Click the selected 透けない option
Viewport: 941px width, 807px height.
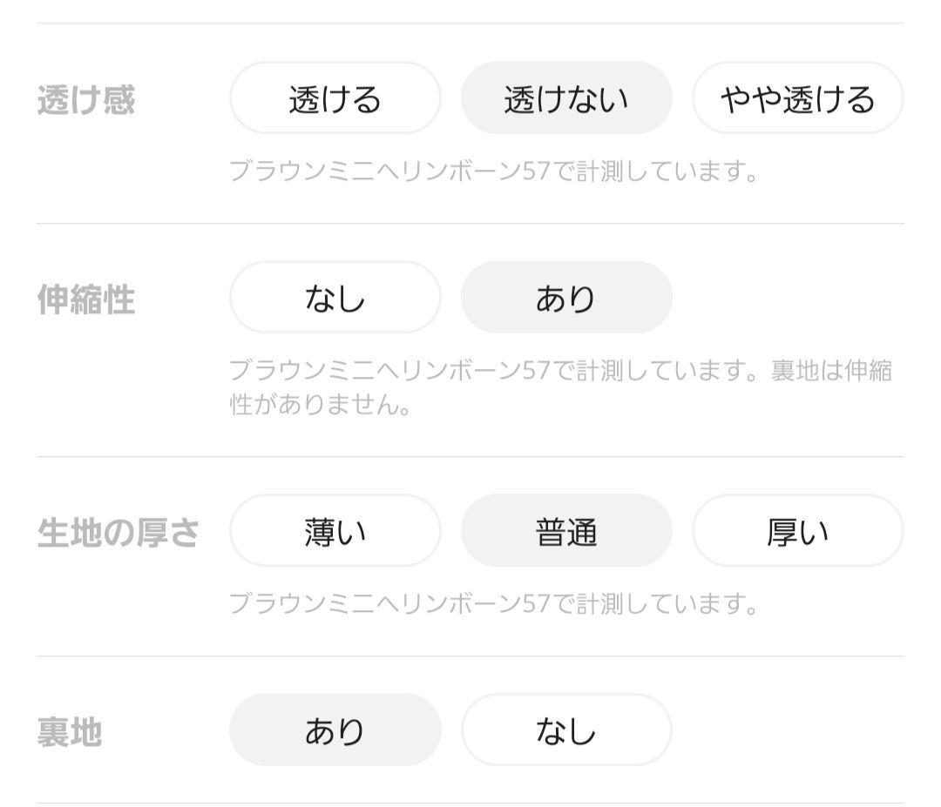(x=566, y=98)
